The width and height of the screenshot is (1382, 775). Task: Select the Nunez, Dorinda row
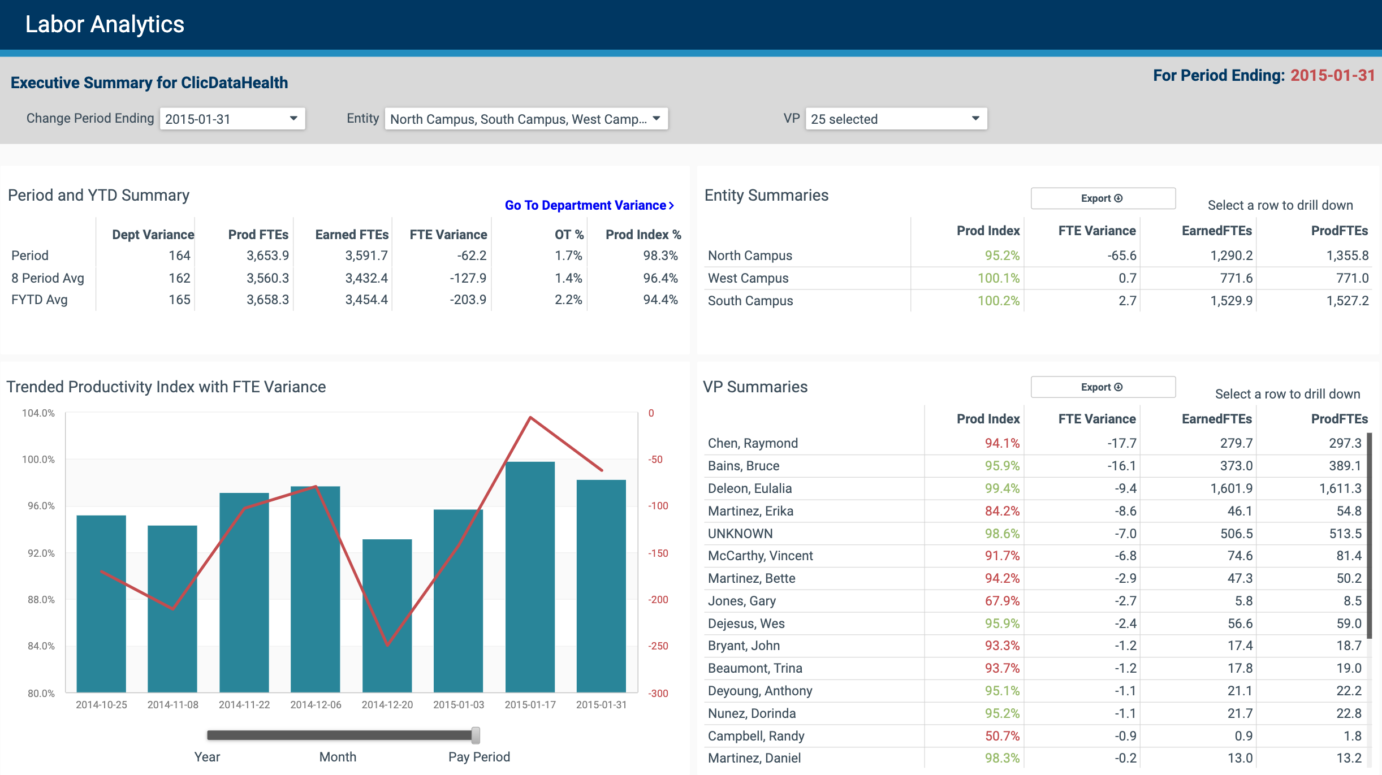(x=1035, y=713)
